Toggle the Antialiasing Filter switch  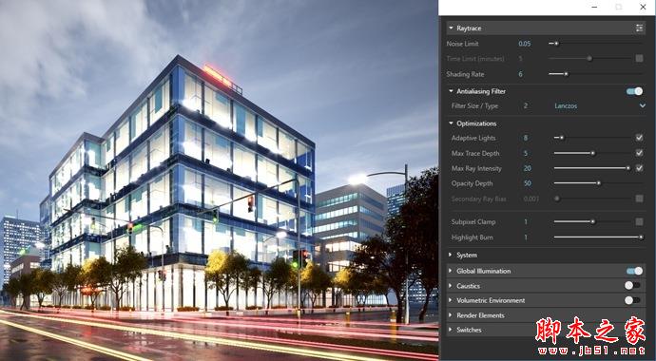634,91
